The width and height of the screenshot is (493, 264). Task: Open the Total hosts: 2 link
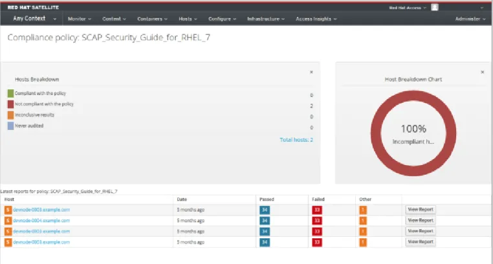[x=296, y=140]
